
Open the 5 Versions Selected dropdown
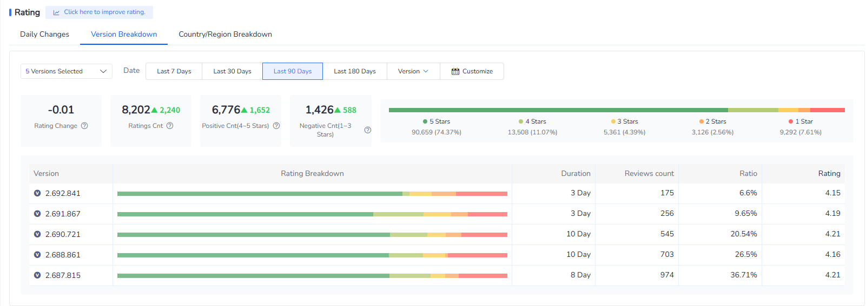click(66, 71)
